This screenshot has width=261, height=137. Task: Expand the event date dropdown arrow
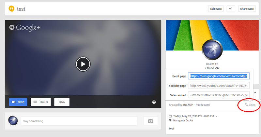pyautogui.click(x=216, y=116)
